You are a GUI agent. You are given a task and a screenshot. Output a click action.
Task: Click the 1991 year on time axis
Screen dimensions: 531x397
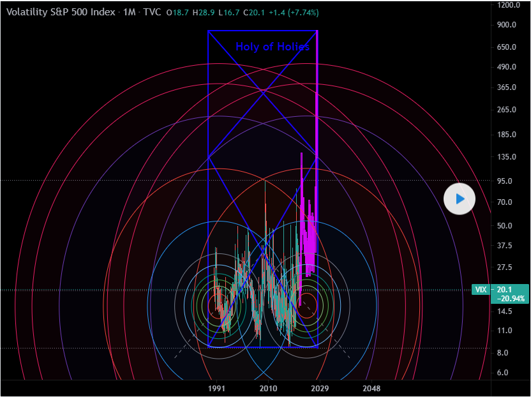point(218,388)
